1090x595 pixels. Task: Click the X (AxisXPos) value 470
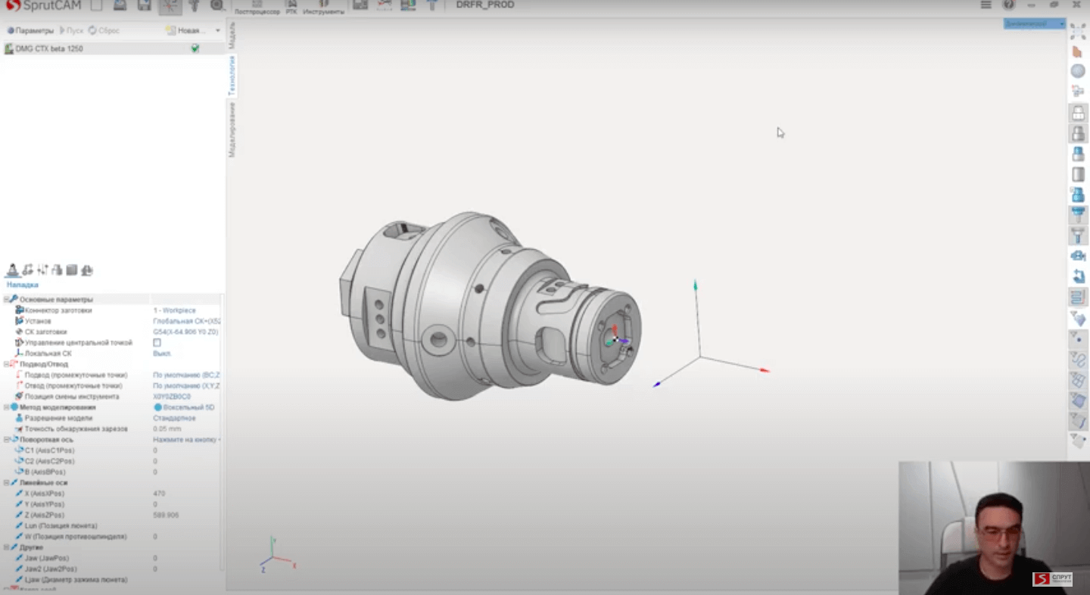[159, 494]
